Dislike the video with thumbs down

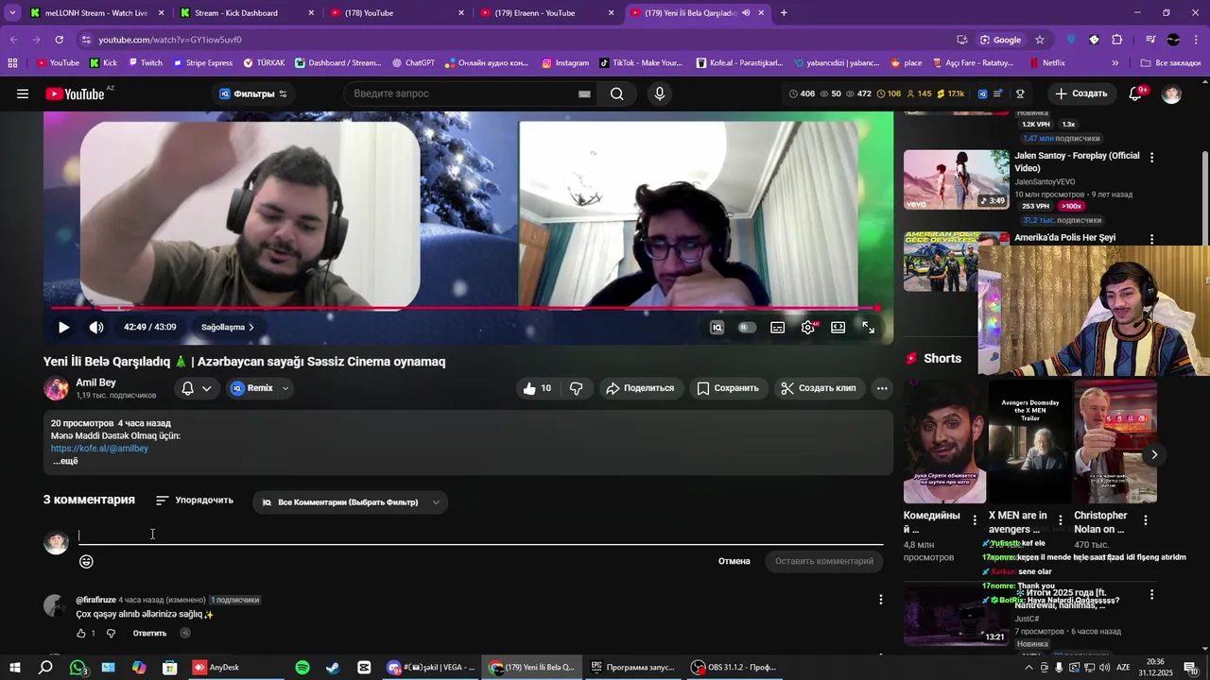click(x=576, y=388)
